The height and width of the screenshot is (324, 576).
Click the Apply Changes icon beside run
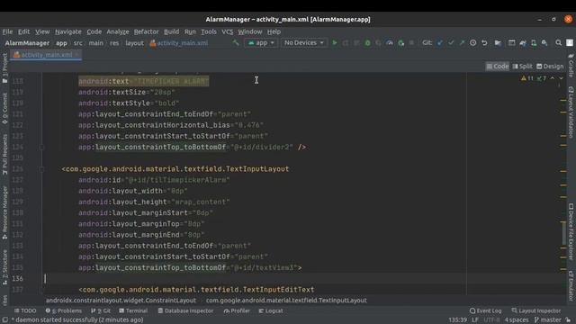tap(346, 43)
